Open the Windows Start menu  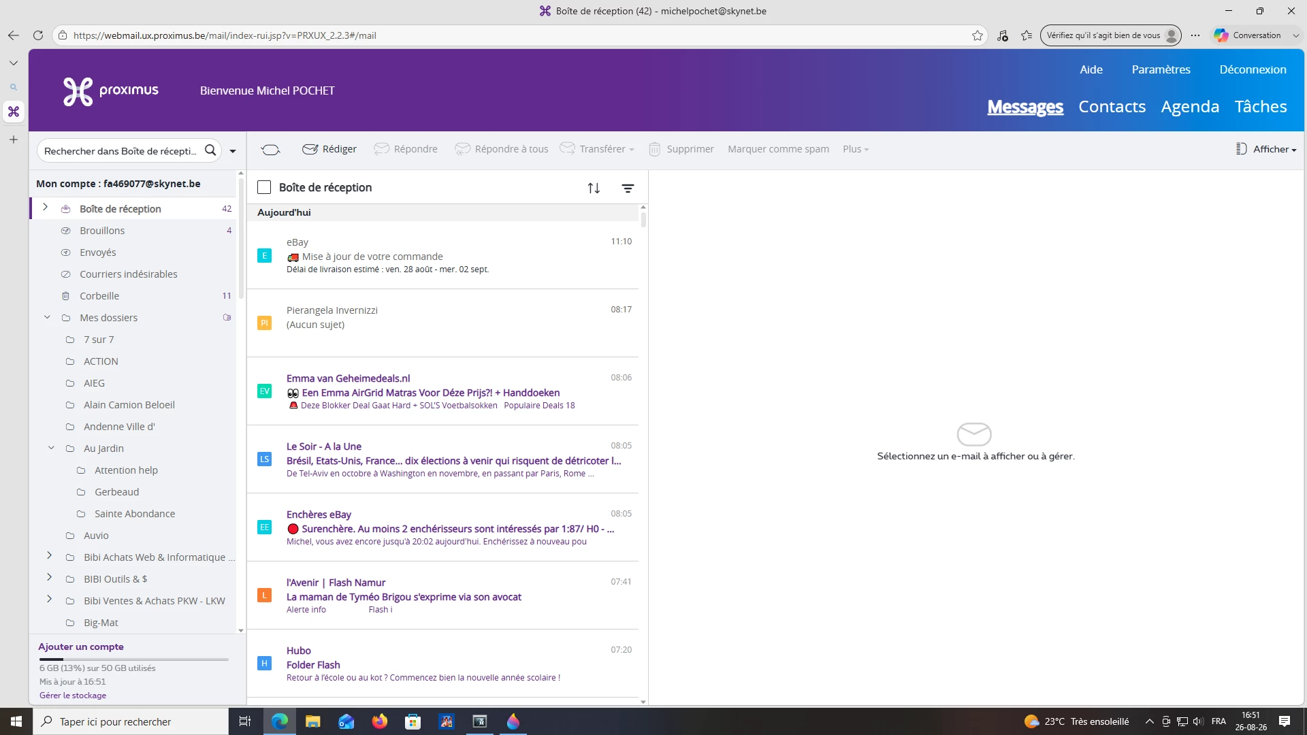tap(16, 721)
